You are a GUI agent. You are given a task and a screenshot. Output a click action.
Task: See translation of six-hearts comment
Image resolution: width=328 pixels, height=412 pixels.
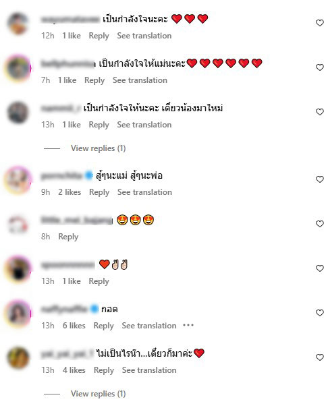tap(140, 80)
